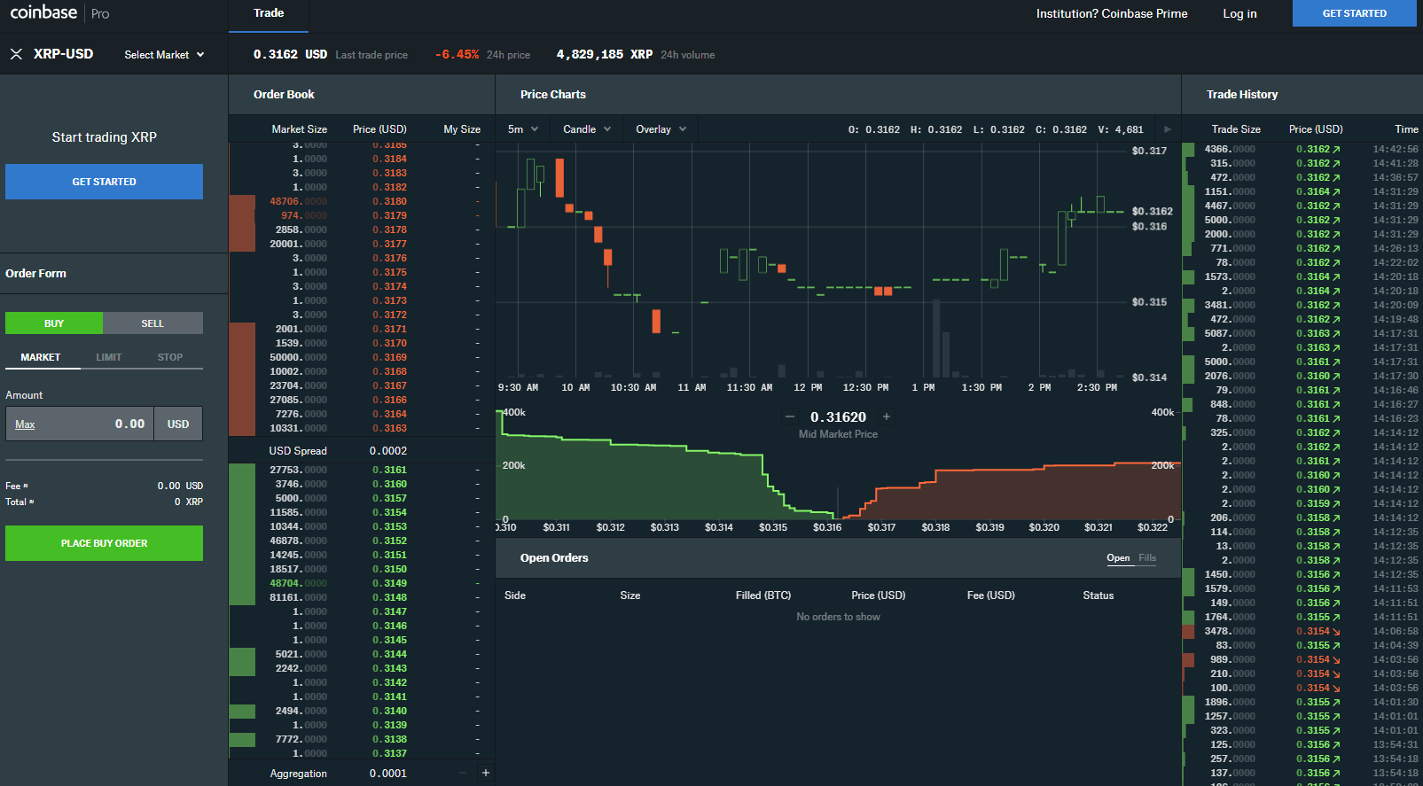Click the red candle near 10 AM
Viewport: 1423px width, 786px height.
tap(559, 177)
